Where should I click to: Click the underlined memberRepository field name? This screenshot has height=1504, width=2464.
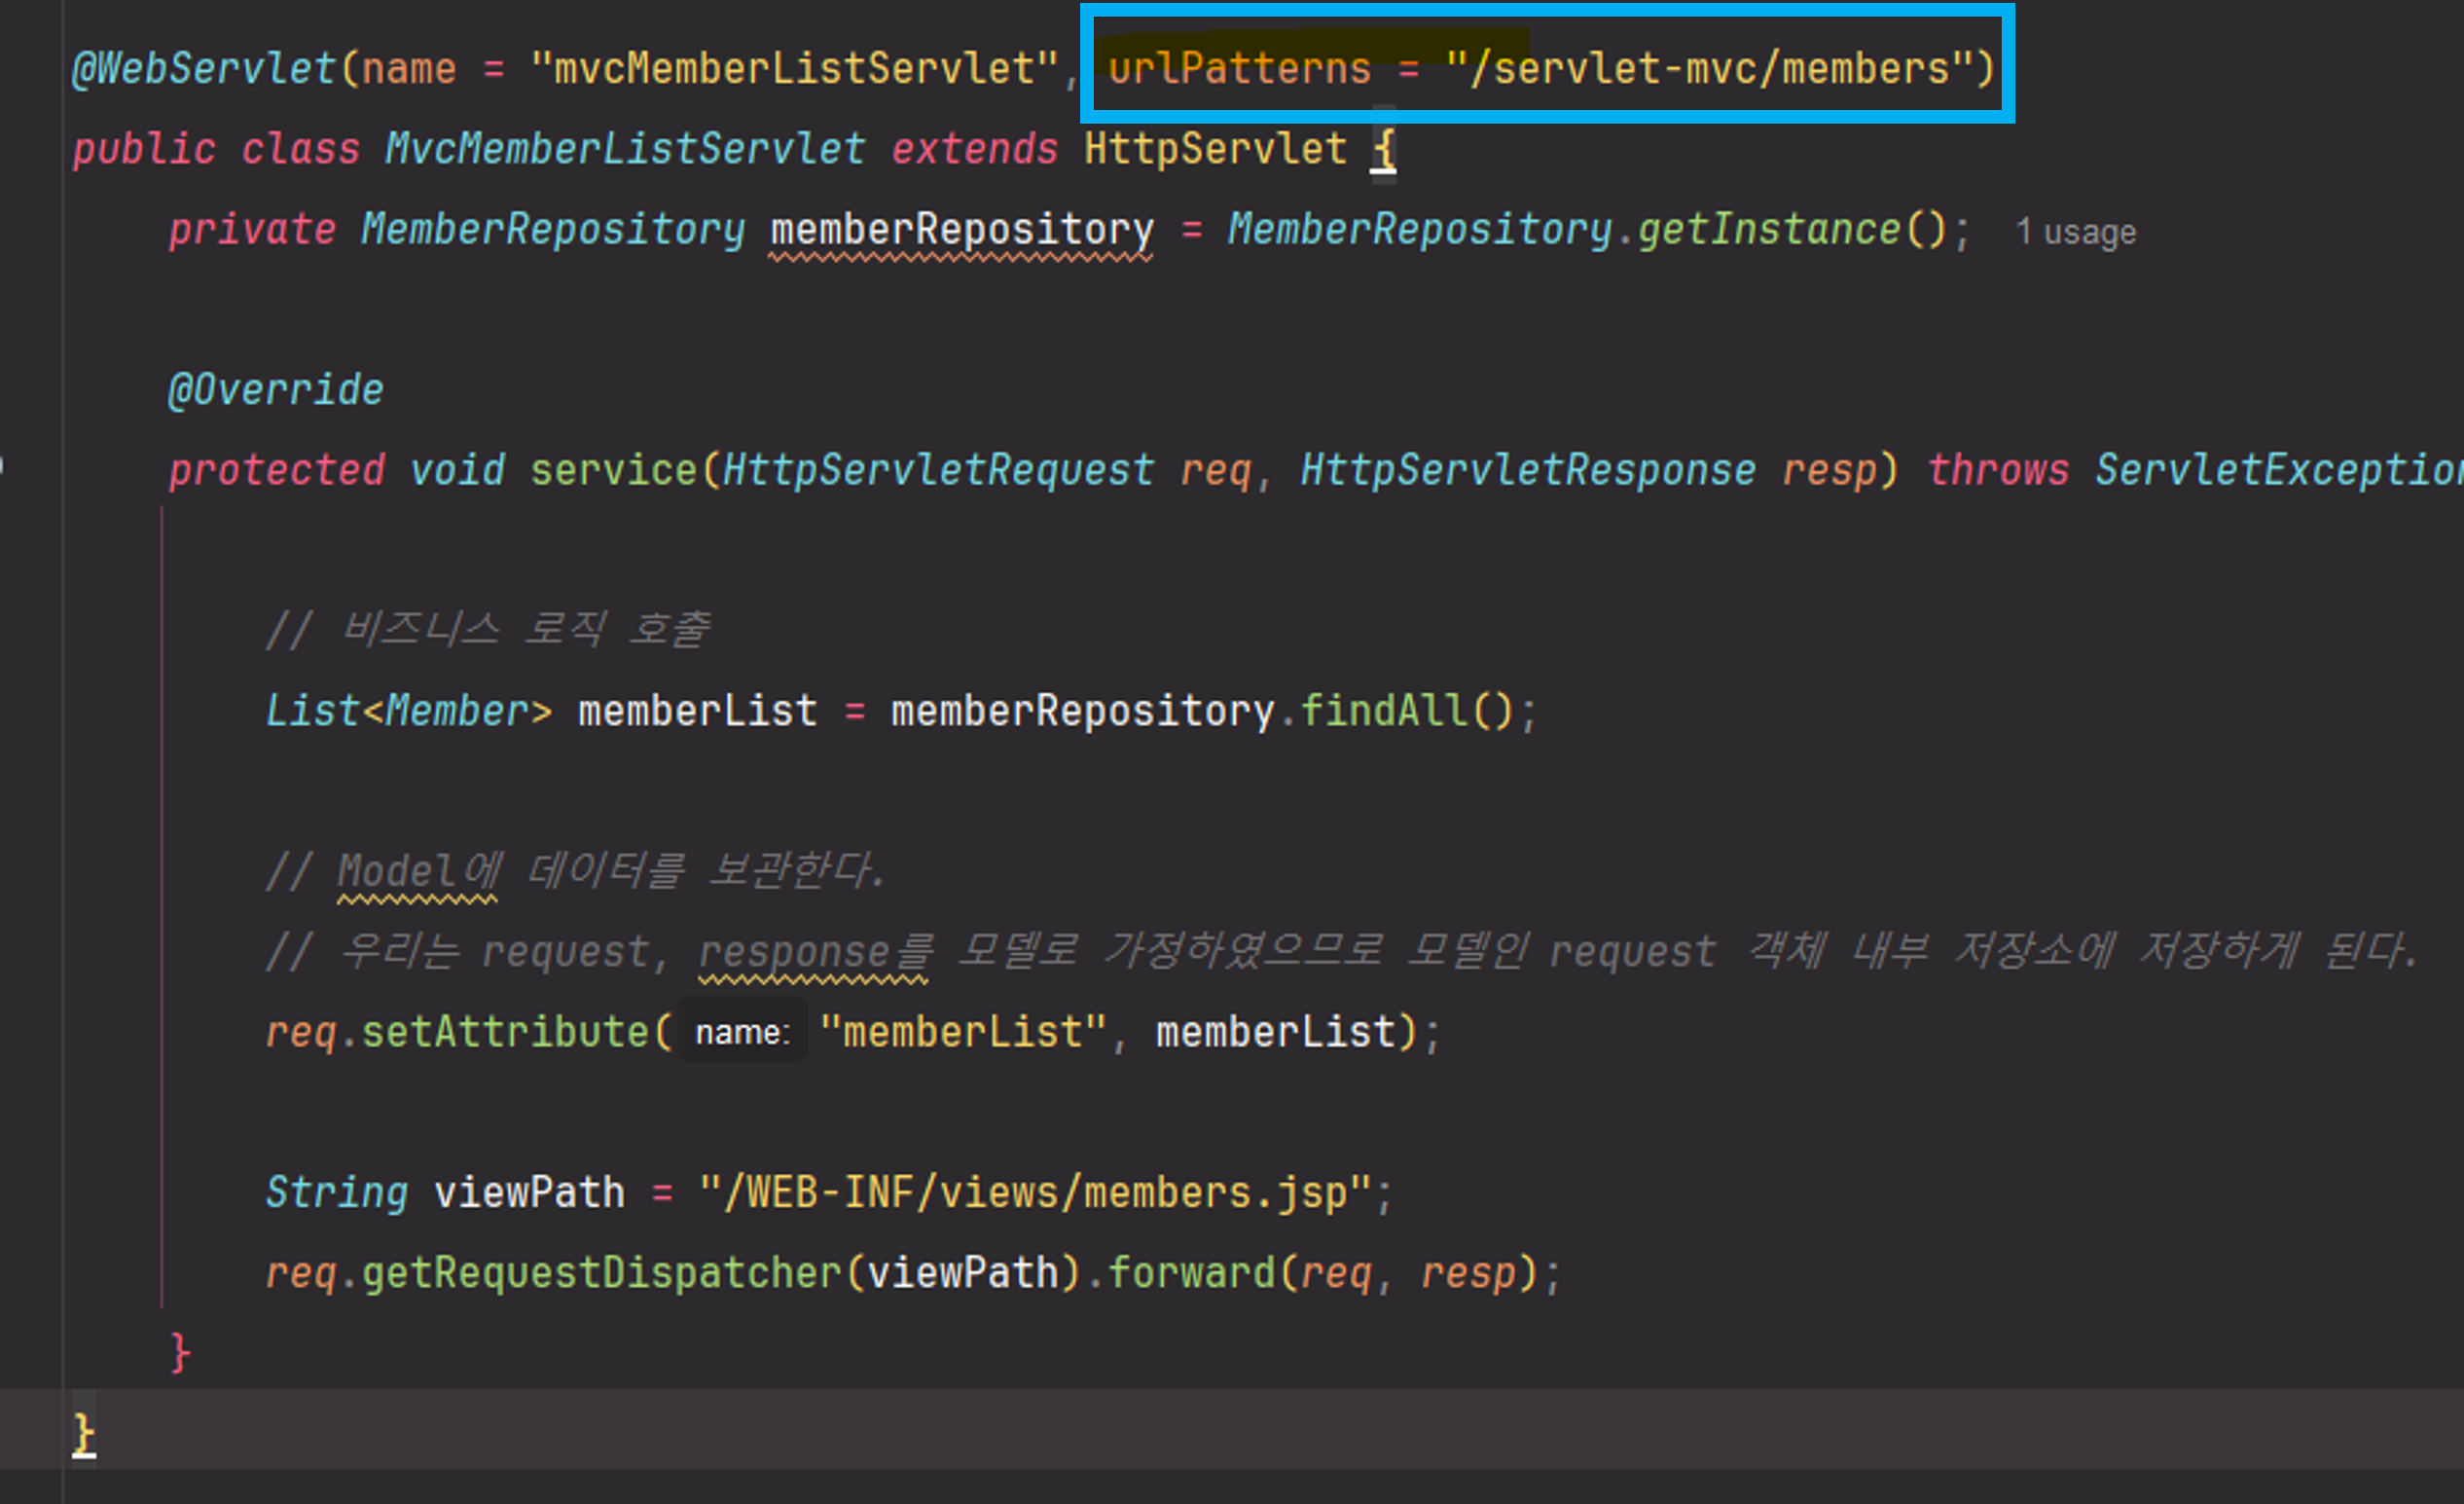tap(961, 230)
